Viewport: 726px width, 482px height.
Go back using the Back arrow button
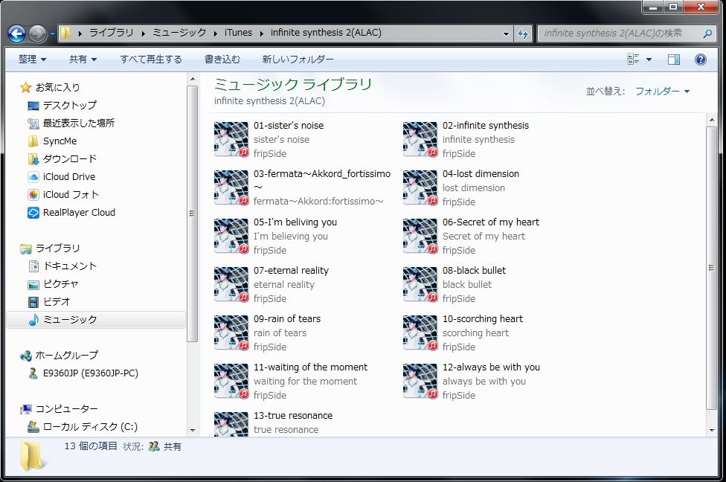16,33
